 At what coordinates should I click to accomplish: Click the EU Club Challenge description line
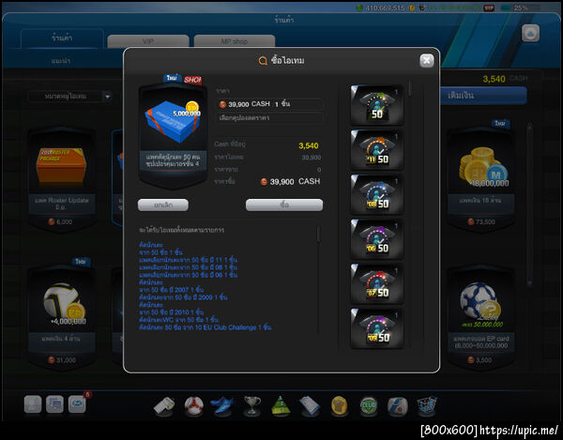pos(205,327)
